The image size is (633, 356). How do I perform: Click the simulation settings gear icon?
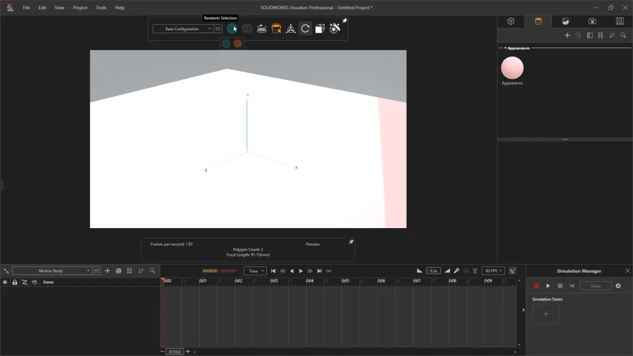tap(618, 286)
